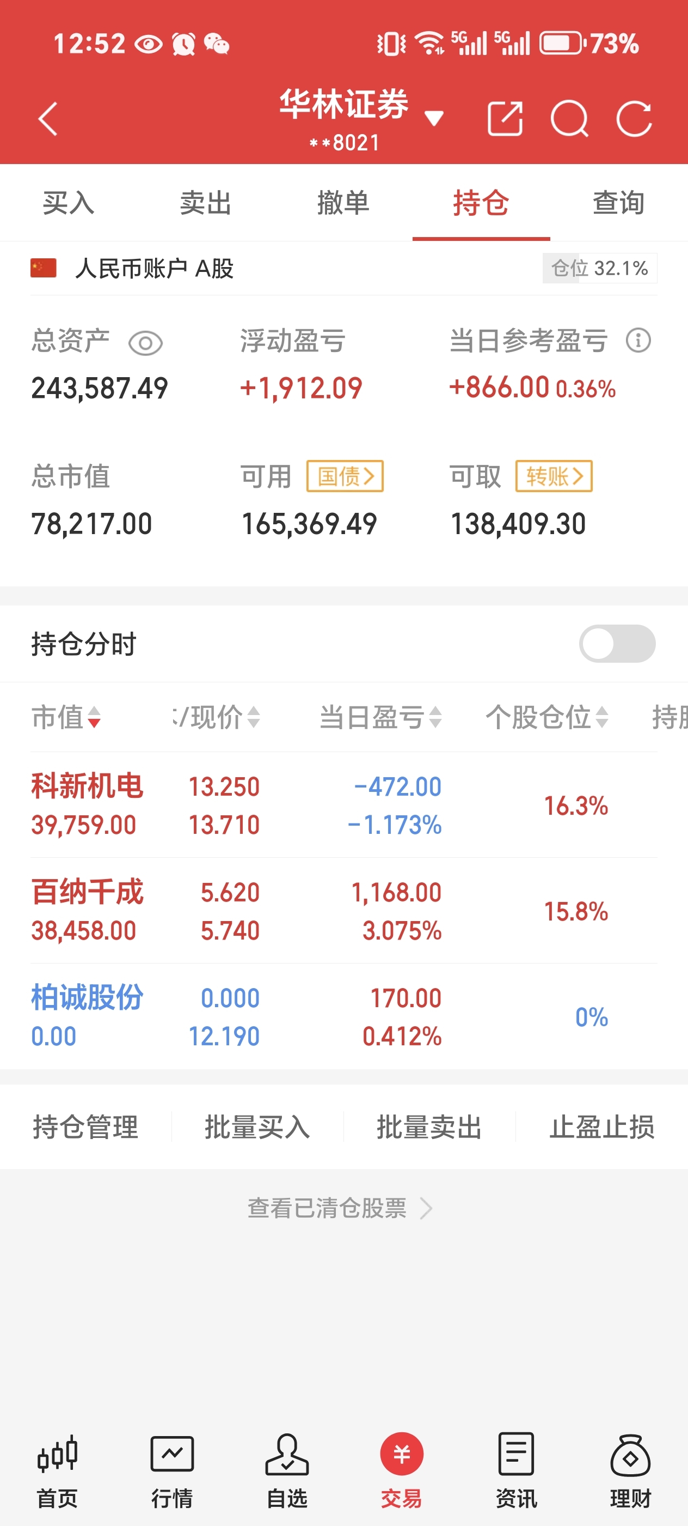The width and height of the screenshot is (688, 1526).
Task: Sort holdings by 市值 column
Action: click(66, 717)
